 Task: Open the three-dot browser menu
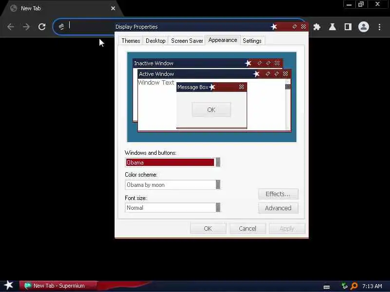click(379, 27)
